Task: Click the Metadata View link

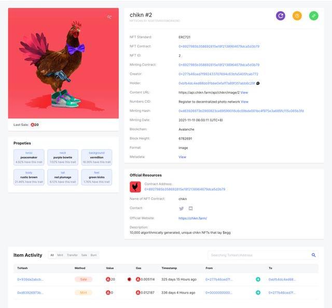Action: [x=182, y=157]
